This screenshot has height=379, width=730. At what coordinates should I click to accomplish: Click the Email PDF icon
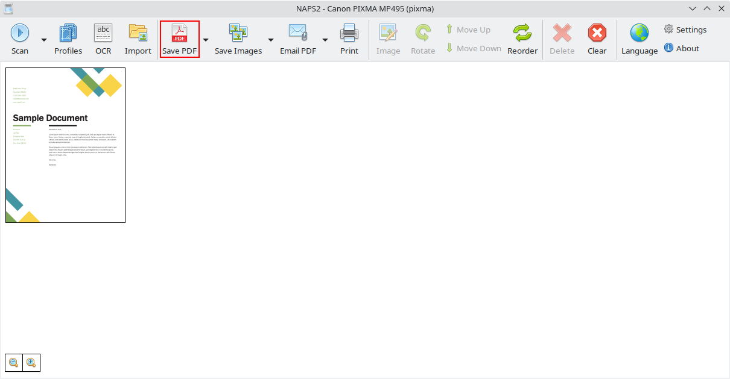click(298, 33)
